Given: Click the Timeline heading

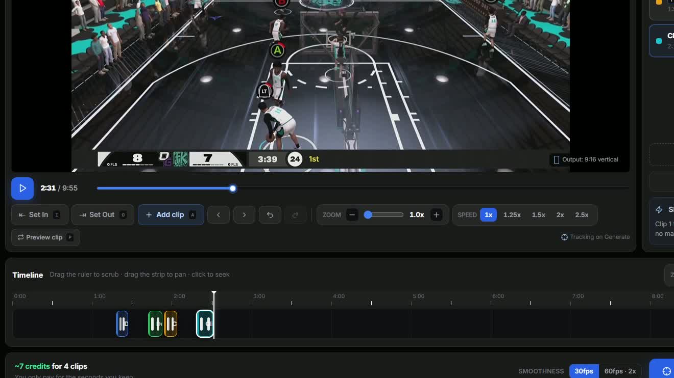Looking at the screenshot, I should [x=28, y=275].
